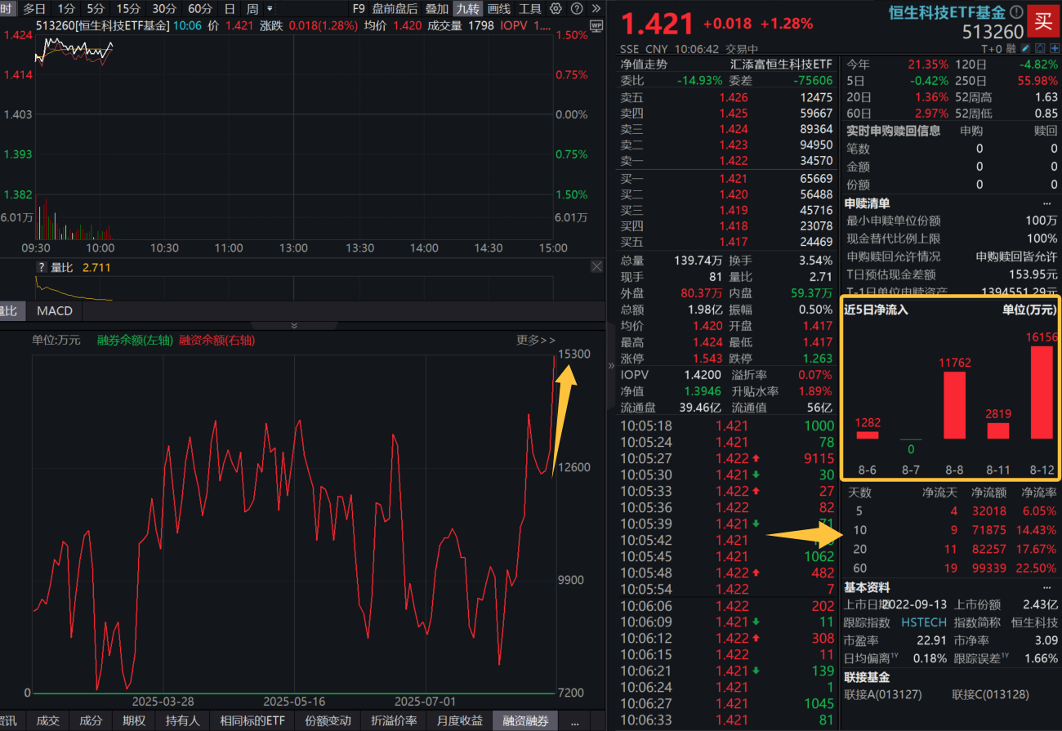Click the 量比 question mark help icon

click(x=41, y=267)
